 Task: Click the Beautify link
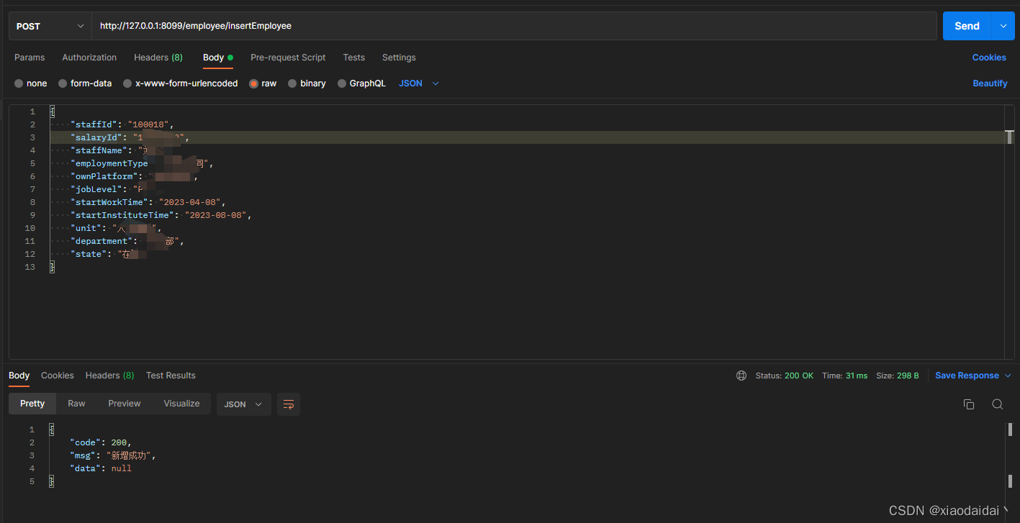(990, 83)
